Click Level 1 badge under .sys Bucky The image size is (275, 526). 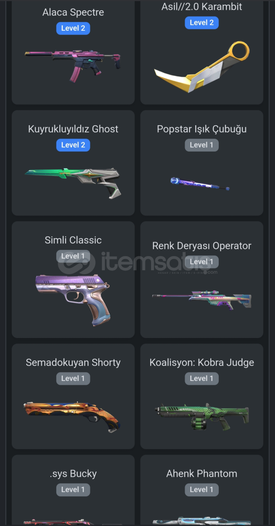tap(73, 490)
